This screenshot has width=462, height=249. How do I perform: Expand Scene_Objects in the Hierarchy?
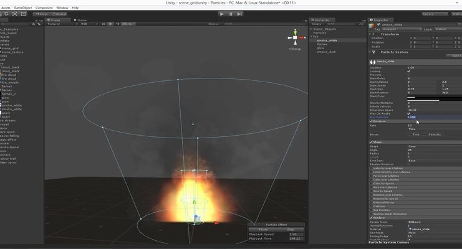311,29
